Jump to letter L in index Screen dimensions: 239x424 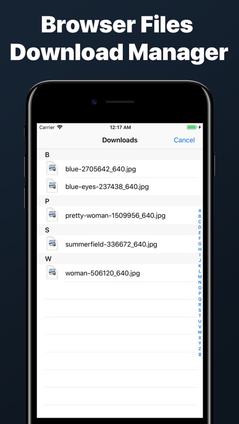[x=200, y=271]
